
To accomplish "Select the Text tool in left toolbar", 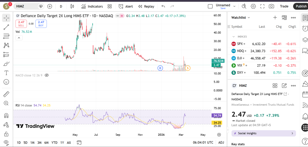I will (6, 73).
